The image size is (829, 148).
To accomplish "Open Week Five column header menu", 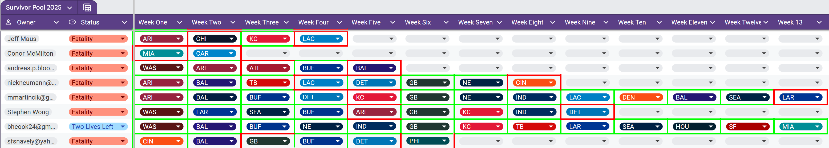I will click(x=393, y=22).
